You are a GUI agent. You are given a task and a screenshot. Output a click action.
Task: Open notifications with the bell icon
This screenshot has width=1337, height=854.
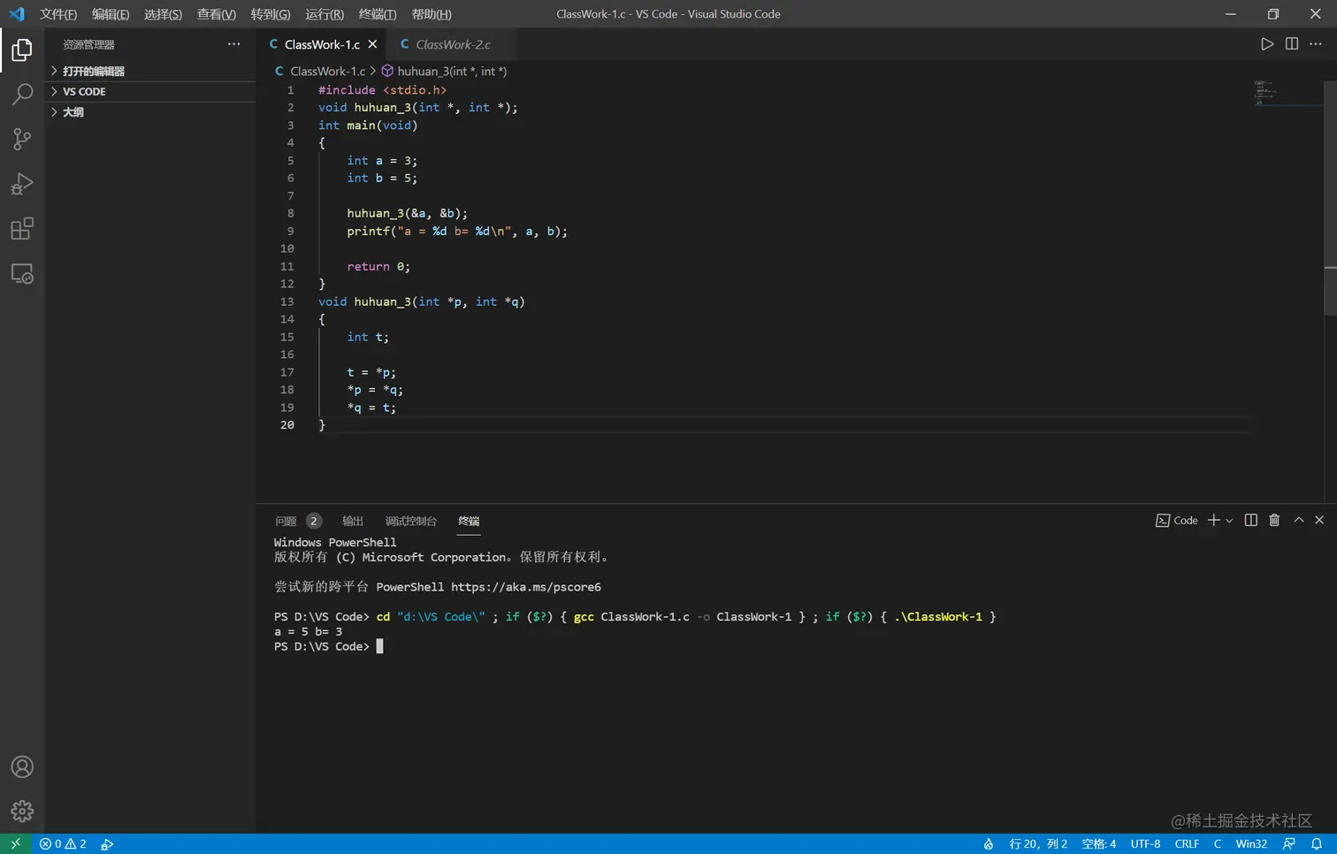coord(1317,844)
